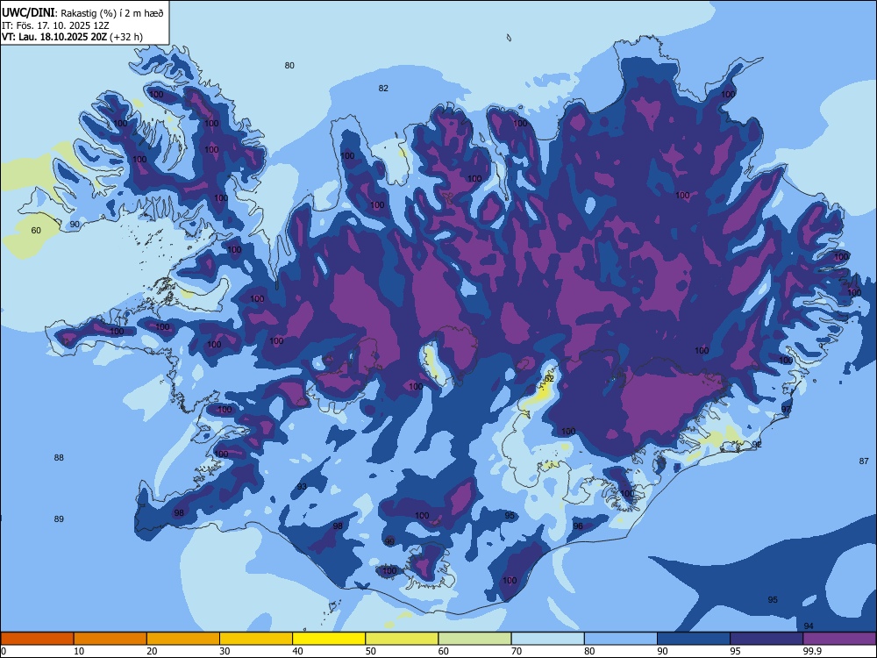Pick the 60–70 light green legend swatch

474,639
